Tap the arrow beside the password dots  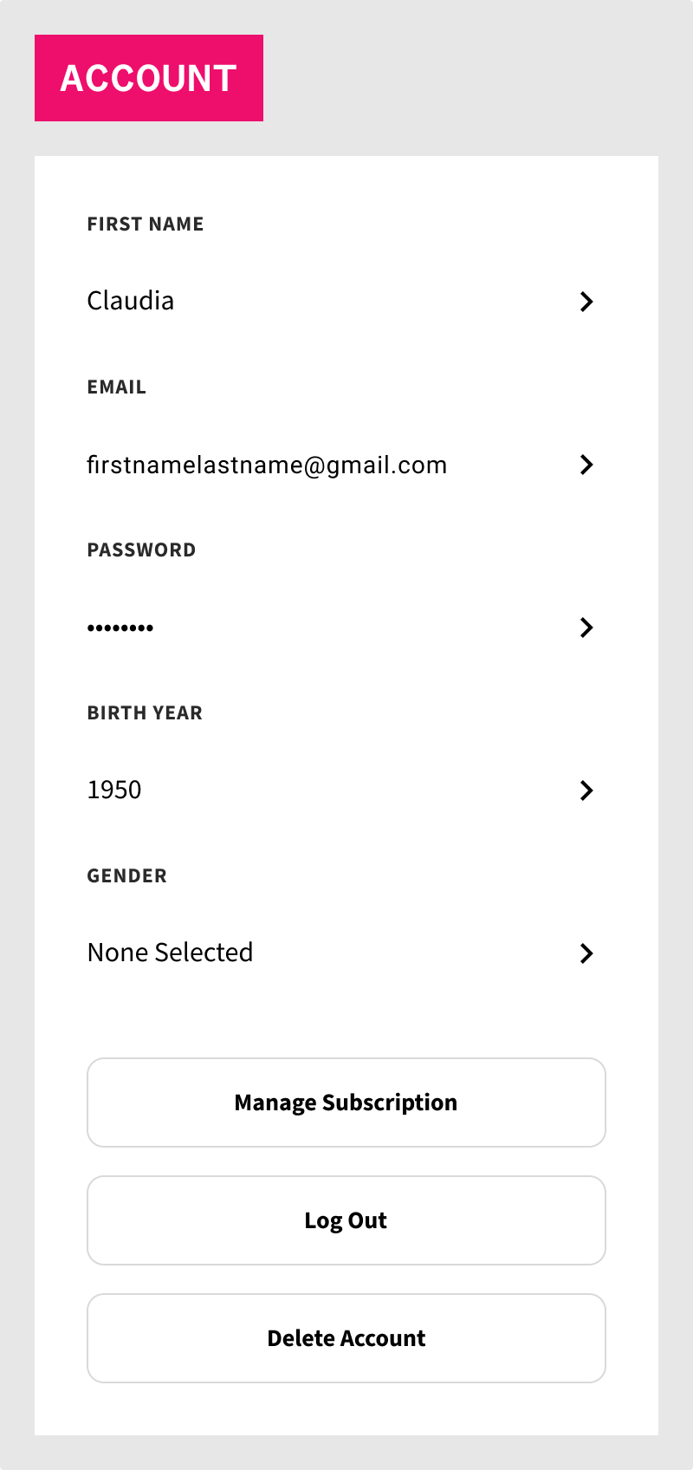(586, 628)
